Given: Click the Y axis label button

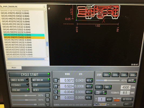Looking at the screenshot, I should pos(56,86).
